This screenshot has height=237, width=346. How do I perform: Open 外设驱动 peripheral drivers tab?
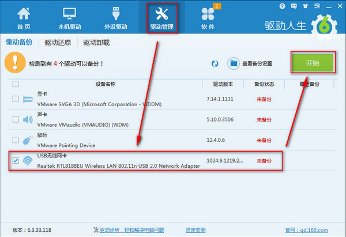(x=116, y=18)
